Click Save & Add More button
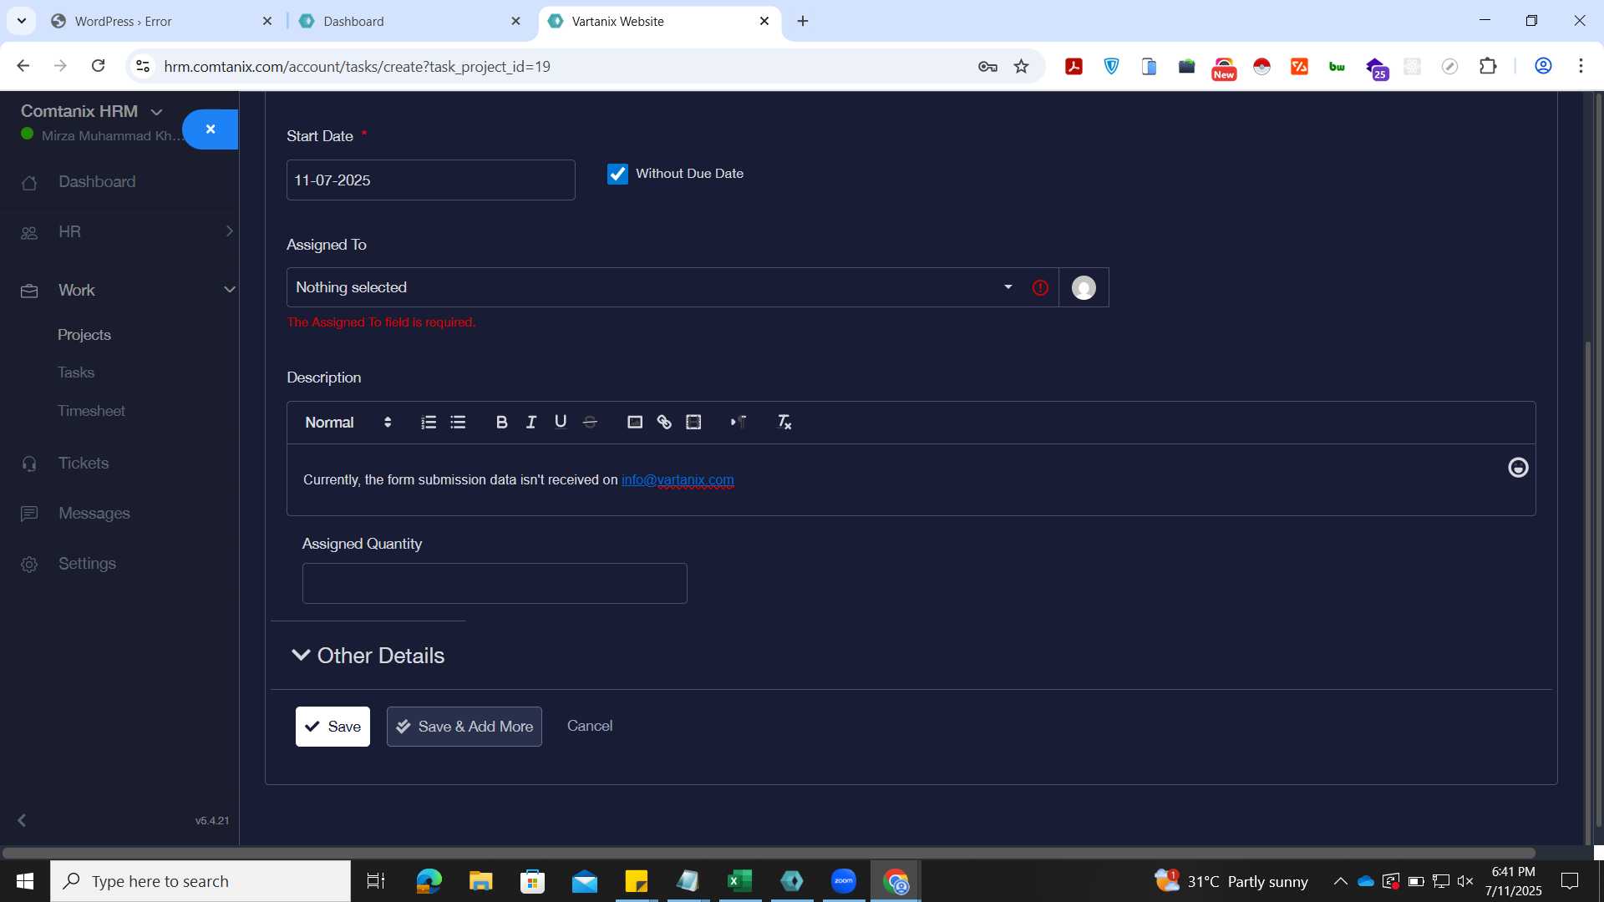Image resolution: width=1604 pixels, height=902 pixels. tap(464, 727)
